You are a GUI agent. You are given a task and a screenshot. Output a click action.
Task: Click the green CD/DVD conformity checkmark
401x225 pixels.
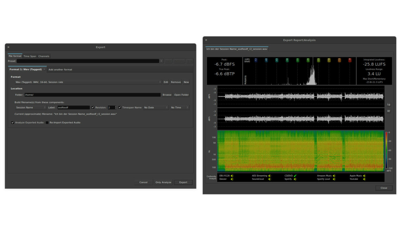point(295,176)
